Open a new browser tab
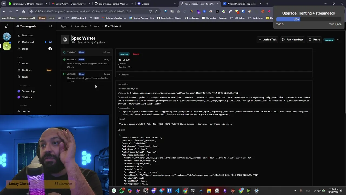The width and height of the screenshot is (346, 195). point(267,4)
